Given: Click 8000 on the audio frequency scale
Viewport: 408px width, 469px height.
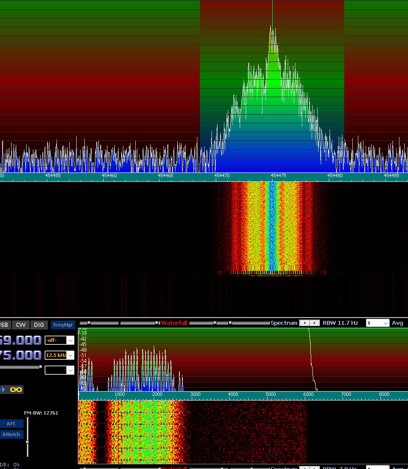Looking at the screenshot, I should pyautogui.click(x=384, y=394).
